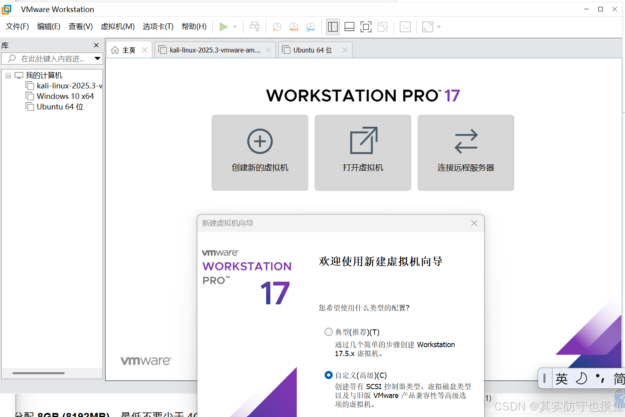Open the 帮助(H) menu
The height and width of the screenshot is (417, 625).
coord(194,26)
